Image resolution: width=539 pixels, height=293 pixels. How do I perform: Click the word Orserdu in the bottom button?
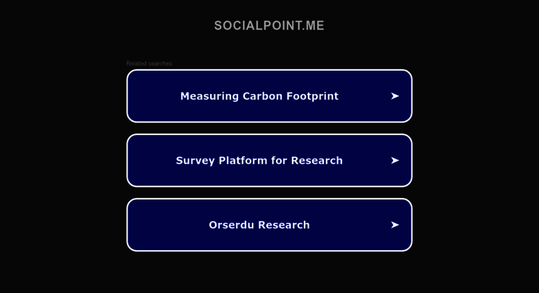231,224
